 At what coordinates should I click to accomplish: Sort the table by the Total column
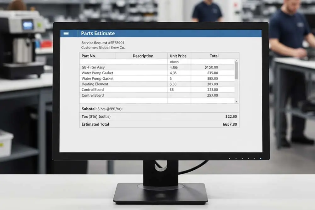coord(214,56)
